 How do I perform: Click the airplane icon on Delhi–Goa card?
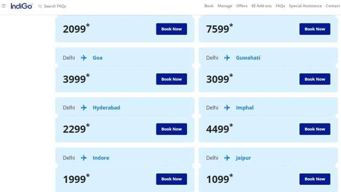tap(84, 58)
